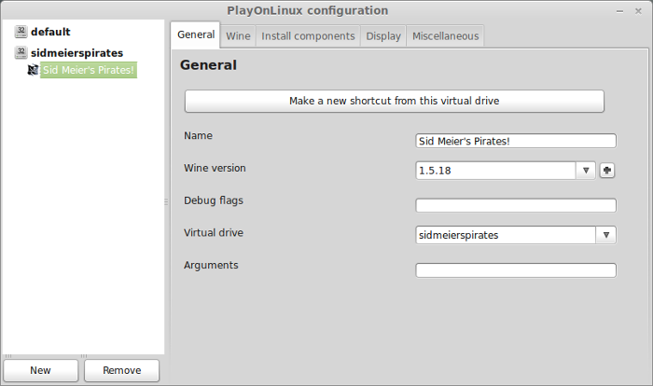Minimize the PlayOnLinux configuration window

pyautogui.click(x=619, y=11)
